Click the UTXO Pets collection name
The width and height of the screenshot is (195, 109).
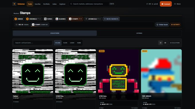pos(60,96)
